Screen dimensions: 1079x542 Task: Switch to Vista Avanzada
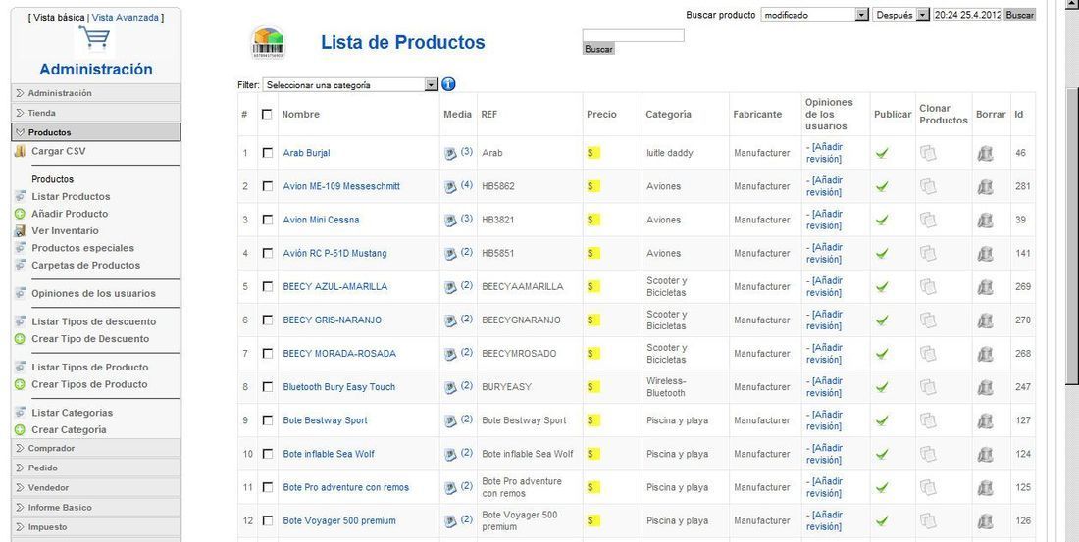[x=125, y=18]
